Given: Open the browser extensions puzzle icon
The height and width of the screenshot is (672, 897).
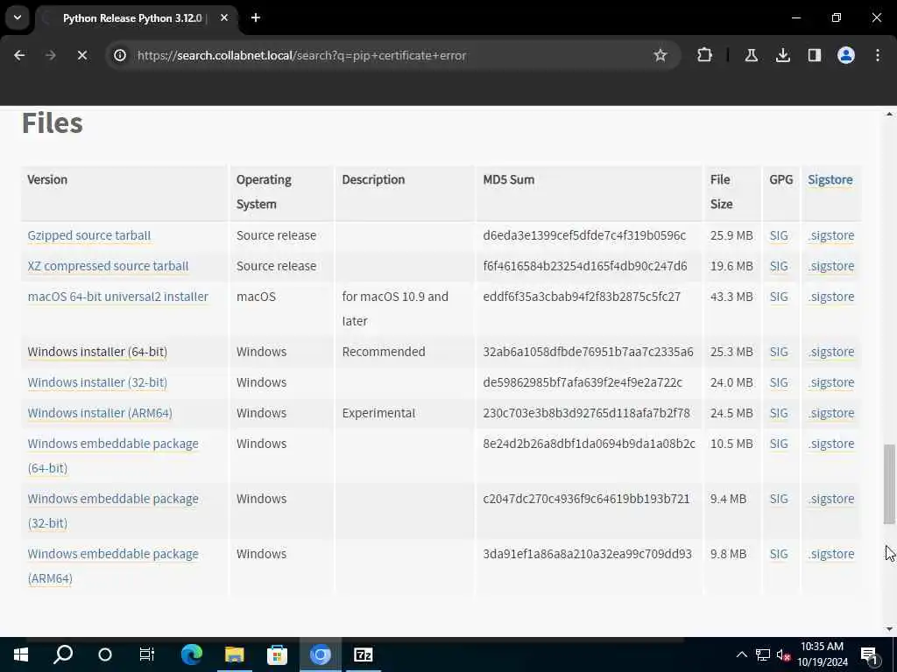Looking at the screenshot, I should coord(705,55).
